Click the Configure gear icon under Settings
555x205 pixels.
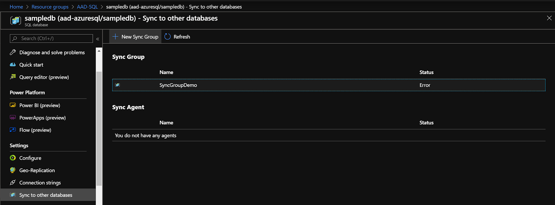13,158
